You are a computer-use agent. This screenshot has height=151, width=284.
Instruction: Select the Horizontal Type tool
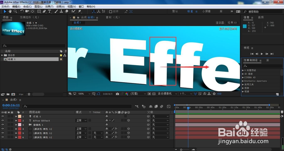pos(49,11)
